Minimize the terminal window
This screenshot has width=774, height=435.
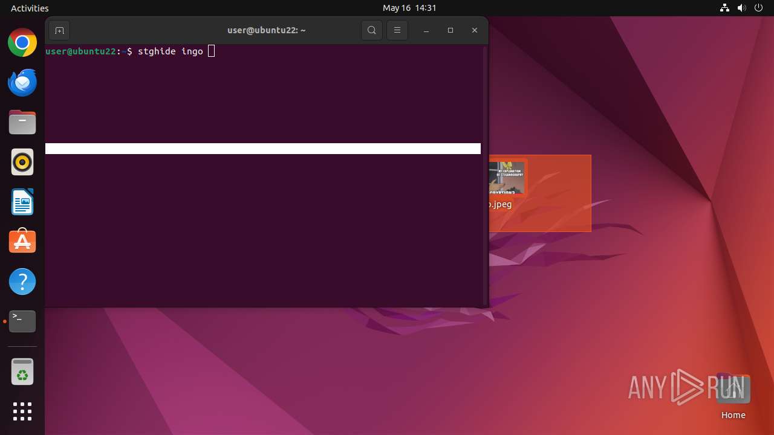pos(426,30)
